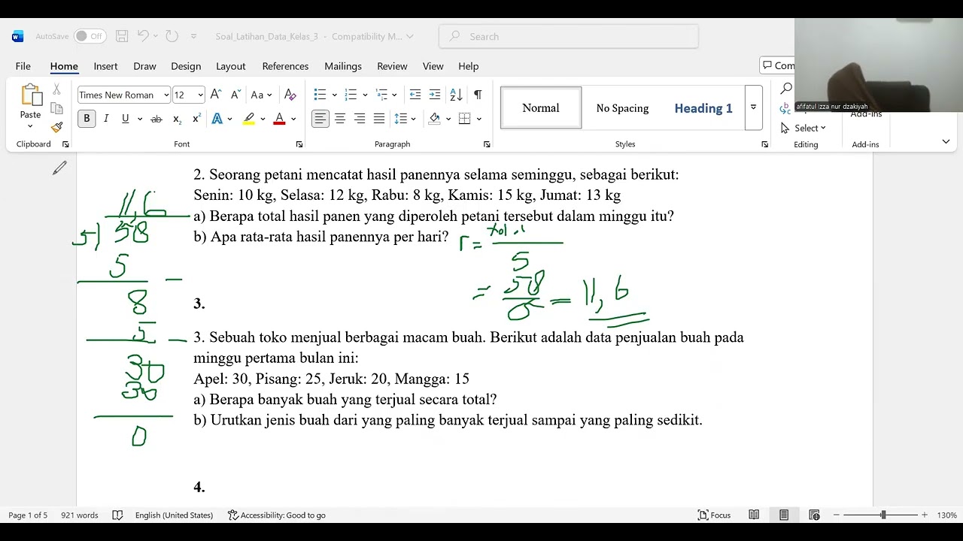Click the Paste clipboard icon
The height and width of the screenshot is (541, 963).
point(30,95)
